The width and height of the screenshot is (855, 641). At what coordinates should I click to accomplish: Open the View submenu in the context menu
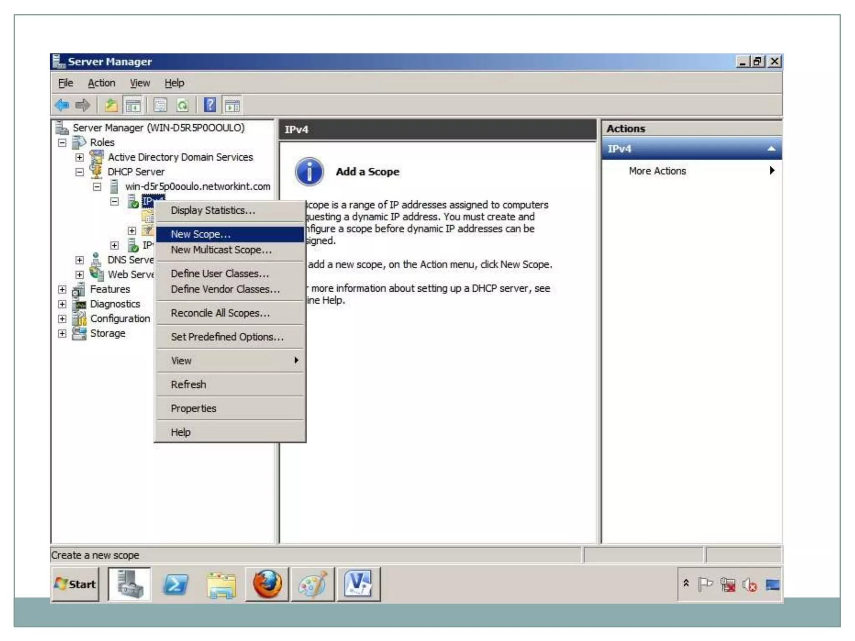(x=230, y=361)
